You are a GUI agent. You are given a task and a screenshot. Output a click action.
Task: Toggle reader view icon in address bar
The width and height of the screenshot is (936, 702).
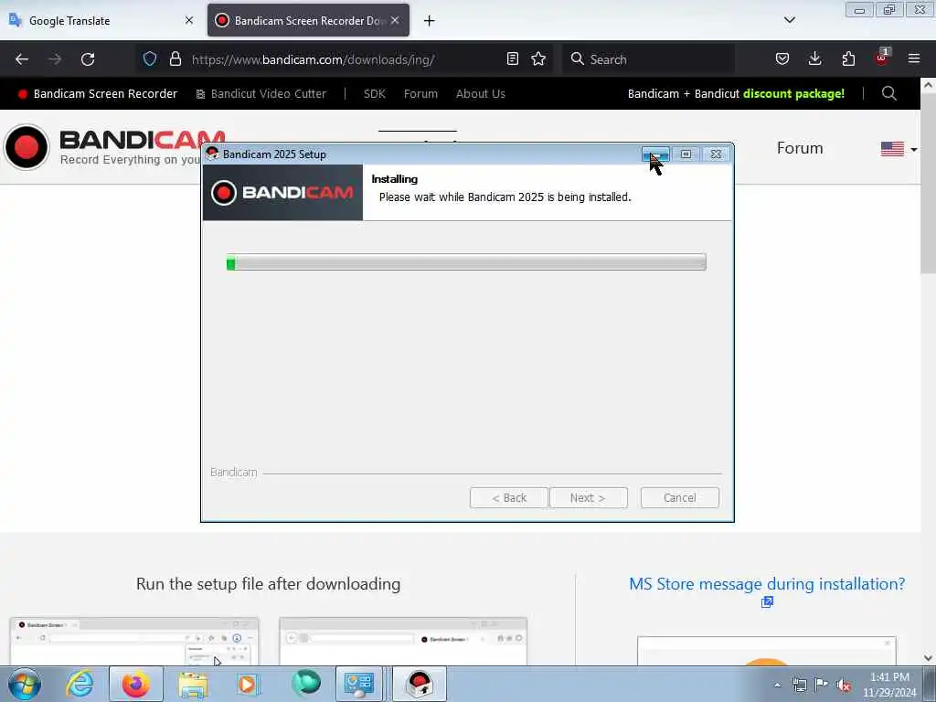click(x=512, y=58)
